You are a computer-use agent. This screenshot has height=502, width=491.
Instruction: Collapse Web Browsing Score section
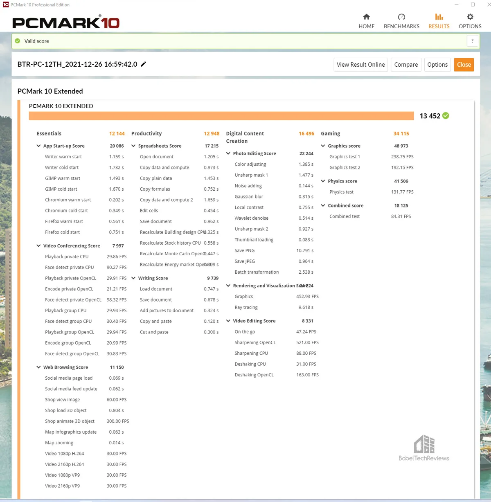click(38, 367)
